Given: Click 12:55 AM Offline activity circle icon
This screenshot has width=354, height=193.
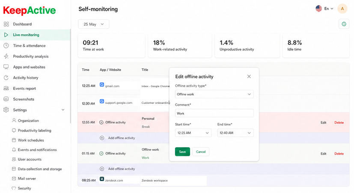Looking at the screenshot, I should coord(101,122).
